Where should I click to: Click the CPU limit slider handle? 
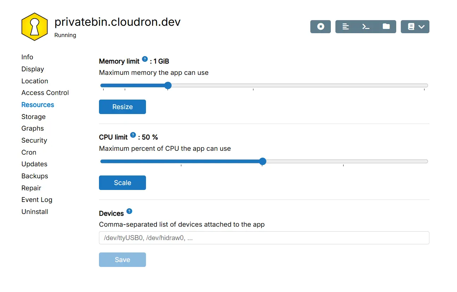[262, 161]
